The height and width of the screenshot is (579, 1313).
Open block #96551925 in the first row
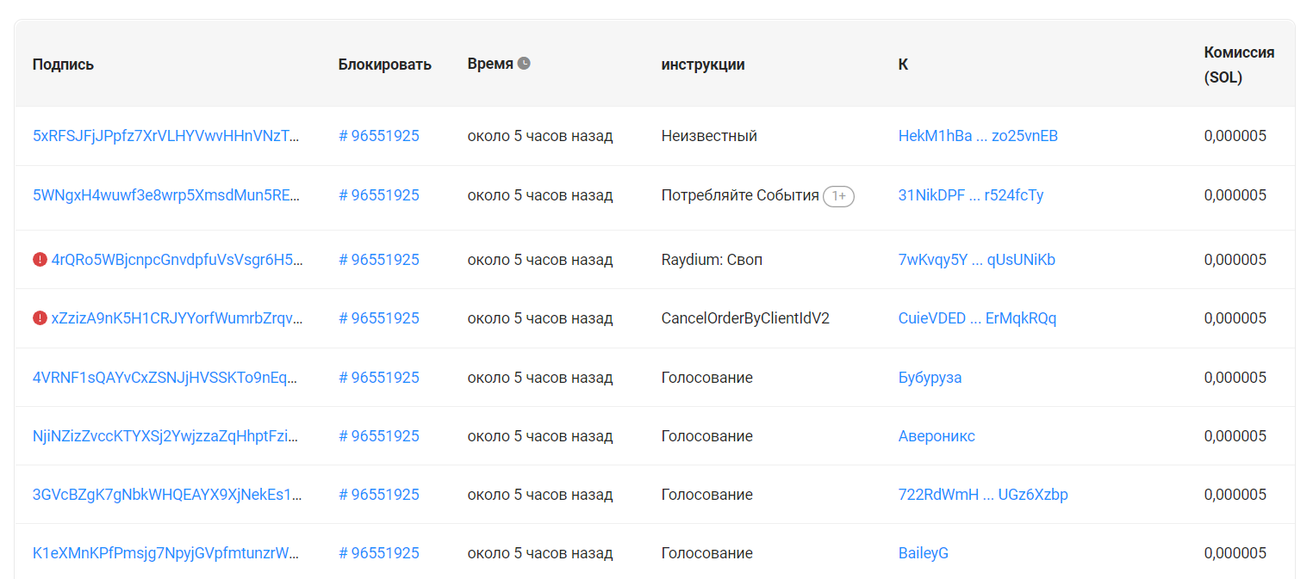pyautogui.click(x=379, y=136)
